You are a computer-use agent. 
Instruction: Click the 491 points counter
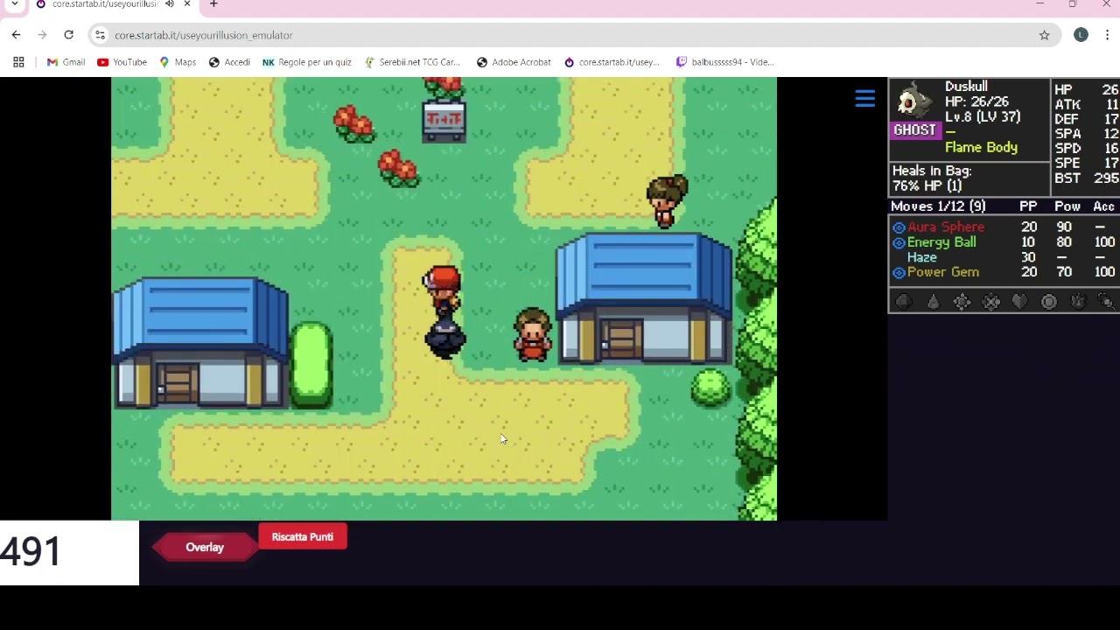point(31,552)
